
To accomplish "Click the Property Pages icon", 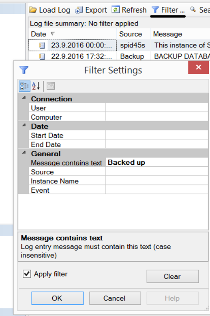I will pos(51,86).
